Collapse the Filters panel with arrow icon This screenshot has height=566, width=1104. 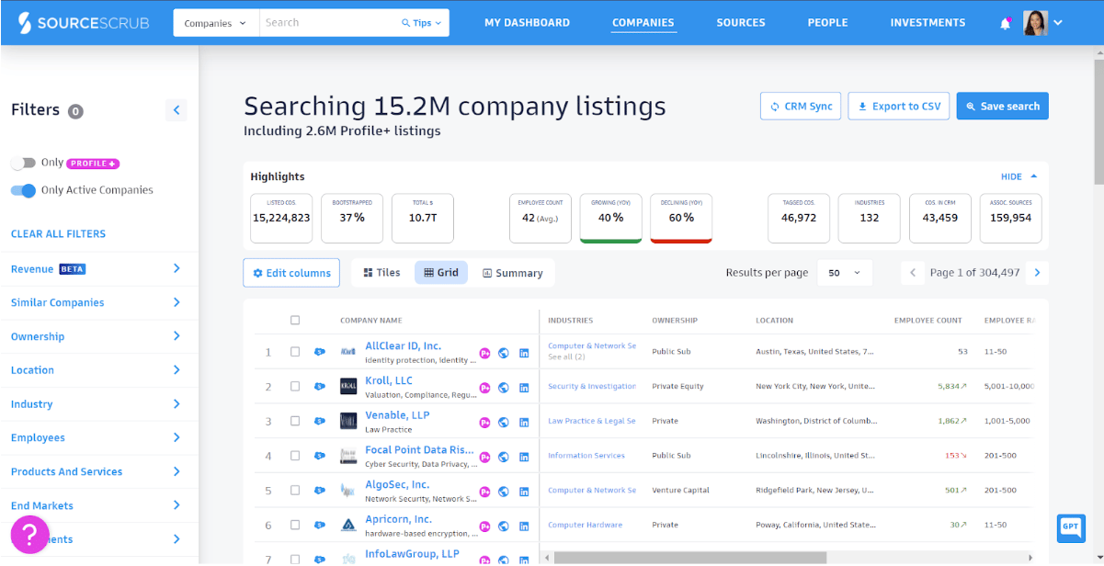[x=176, y=110]
